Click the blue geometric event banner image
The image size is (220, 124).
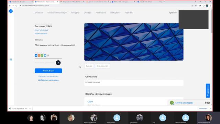pyautogui.click(x=134, y=42)
